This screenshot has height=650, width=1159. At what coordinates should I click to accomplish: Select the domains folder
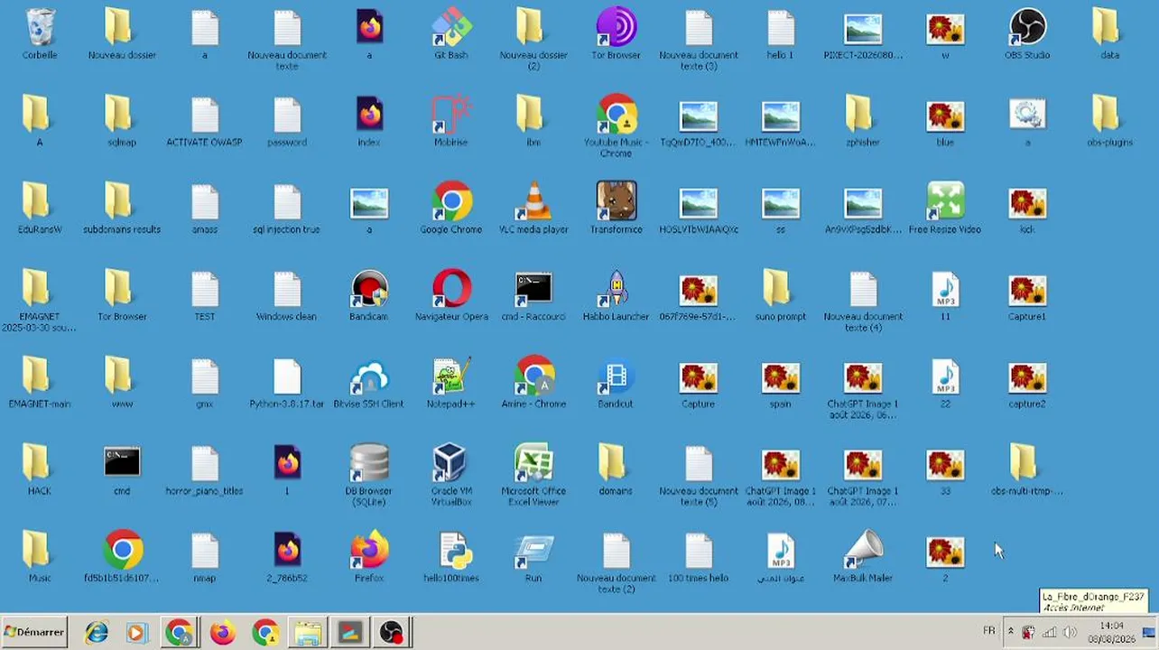tap(617, 471)
